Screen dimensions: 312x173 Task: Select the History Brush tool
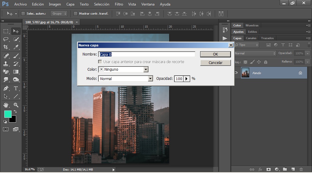click(16, 64)
